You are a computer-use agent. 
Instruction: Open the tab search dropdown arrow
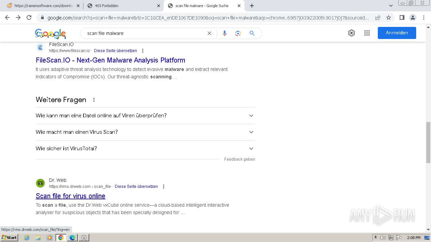click(x=391, y=6)
